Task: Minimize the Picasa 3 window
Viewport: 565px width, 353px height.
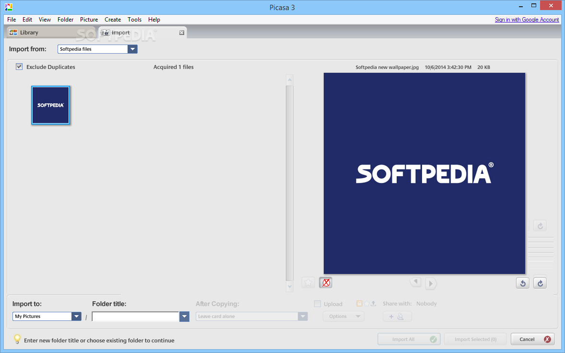Action: (521, 6)
